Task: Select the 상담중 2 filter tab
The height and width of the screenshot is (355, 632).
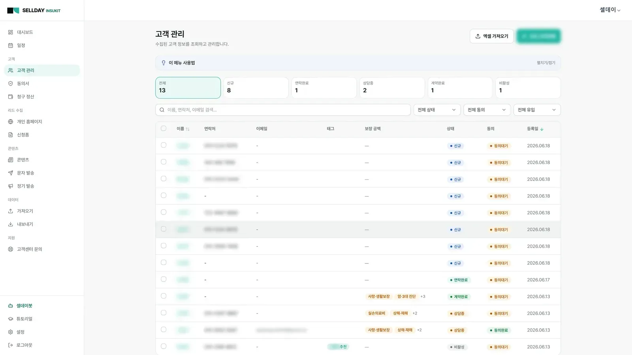Action: pos(392,88)
